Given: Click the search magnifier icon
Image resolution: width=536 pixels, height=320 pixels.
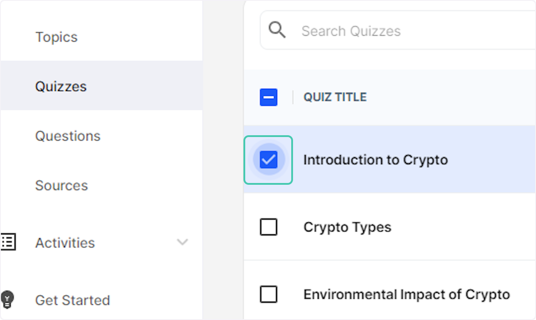Looking at the screenshot, I should (x=277, y=30).
